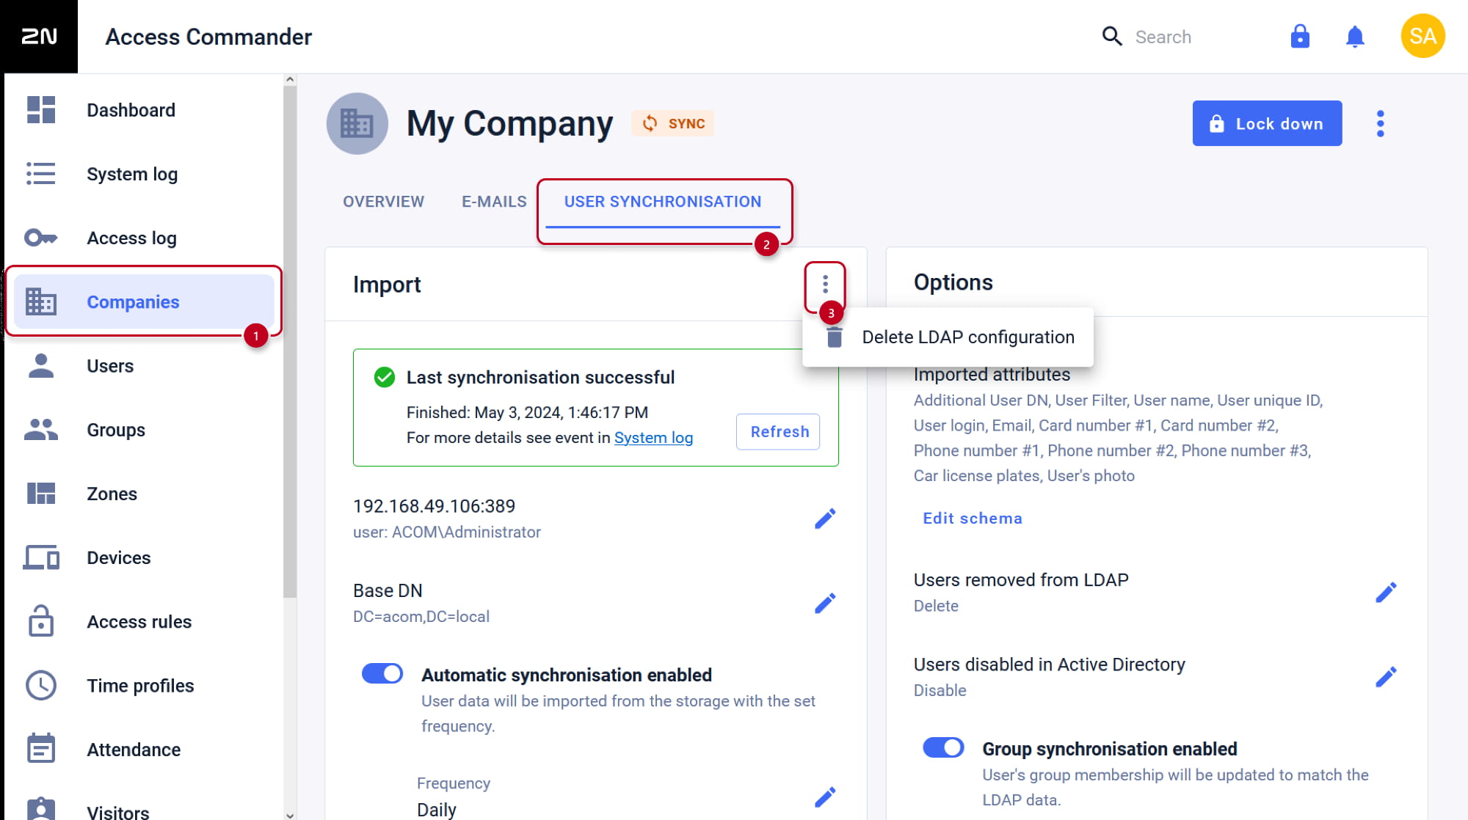Follow the System log link
Image resolution: width=1468 pixels, height=820 pixels.
click(653, 437)
